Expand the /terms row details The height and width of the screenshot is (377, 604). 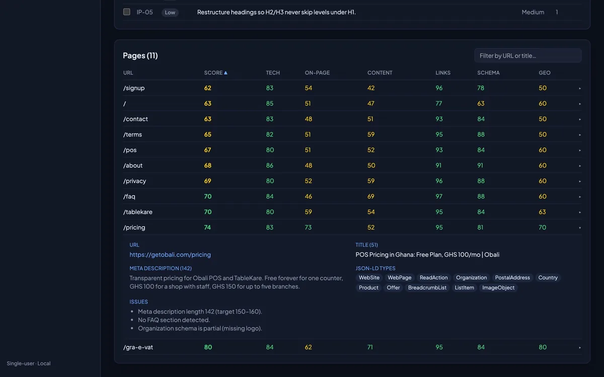pyautogui.click(x=580, y=135)
